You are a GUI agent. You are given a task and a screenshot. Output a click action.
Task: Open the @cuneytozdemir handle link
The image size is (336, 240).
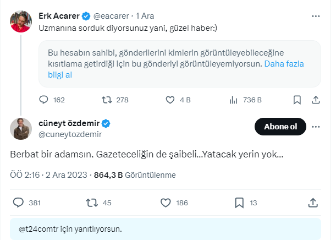(x=70, y=134)
